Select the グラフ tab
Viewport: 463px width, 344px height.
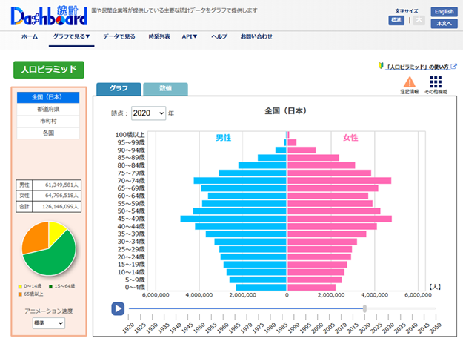tap(119, 88)
